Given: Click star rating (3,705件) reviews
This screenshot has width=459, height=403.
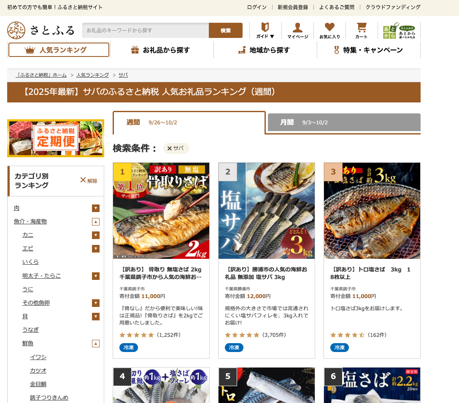Looking at the screenshot, I should [x=255, y=335].
